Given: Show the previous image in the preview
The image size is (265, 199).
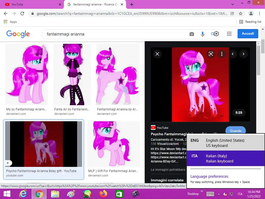Looking at the screenshot, I should coord(233,54).
